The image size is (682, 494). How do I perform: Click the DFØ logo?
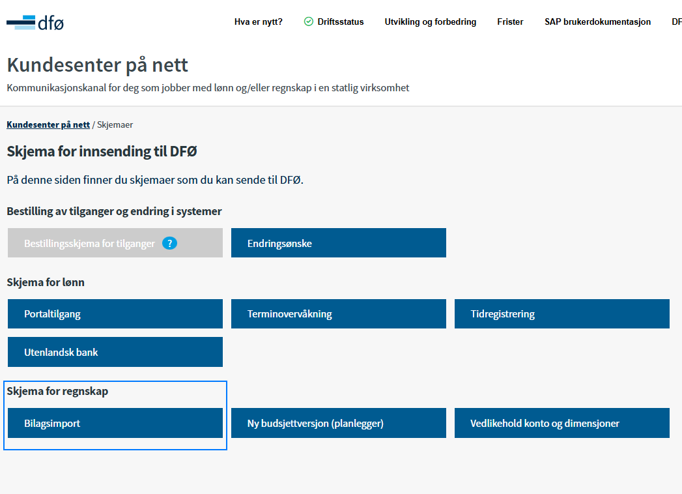[35, 23]
